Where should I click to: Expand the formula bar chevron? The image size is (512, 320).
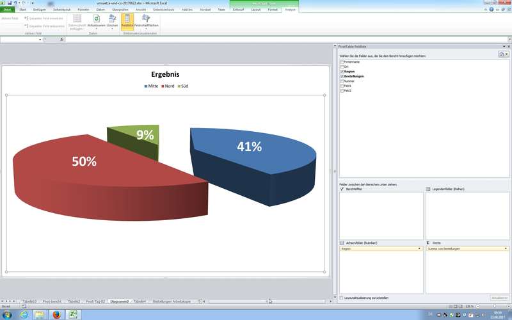tap(509, 40)
